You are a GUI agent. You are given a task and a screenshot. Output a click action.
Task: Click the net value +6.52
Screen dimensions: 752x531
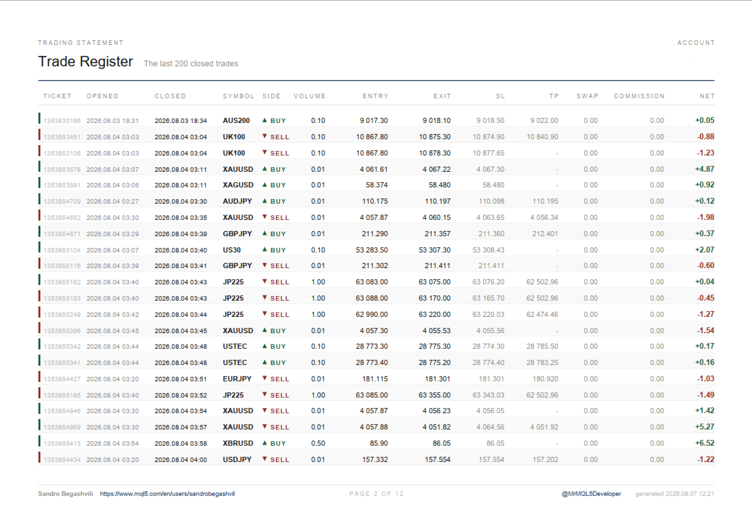704,443
